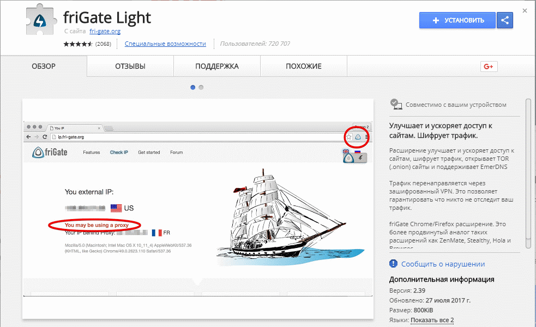Click the share icon button
This screenshot has width=536, height=327.
[505, 21]
